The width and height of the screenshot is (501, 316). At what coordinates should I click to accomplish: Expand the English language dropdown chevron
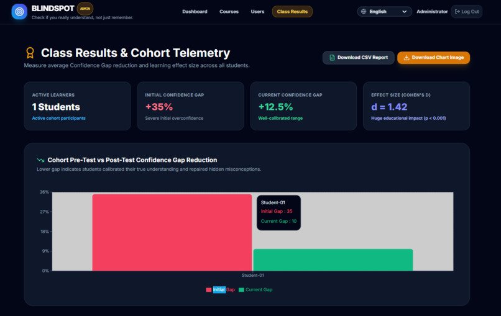404,12
